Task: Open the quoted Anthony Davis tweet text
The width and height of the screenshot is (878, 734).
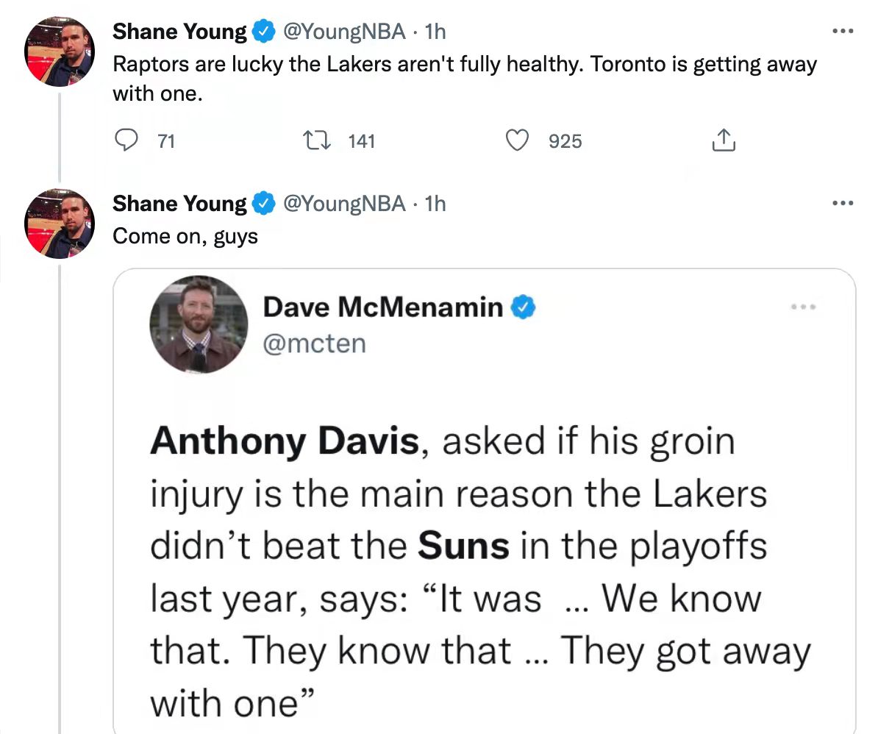Action: [x=480, y=571]
